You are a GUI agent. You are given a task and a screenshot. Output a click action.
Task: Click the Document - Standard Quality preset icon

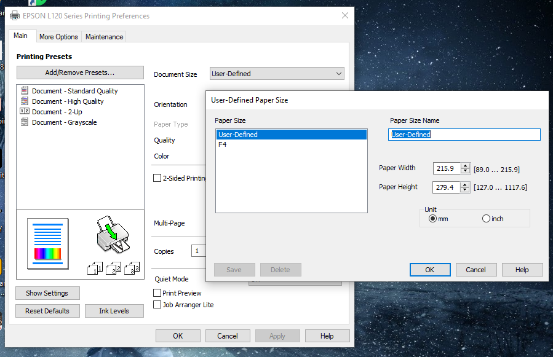coord(25,91)
